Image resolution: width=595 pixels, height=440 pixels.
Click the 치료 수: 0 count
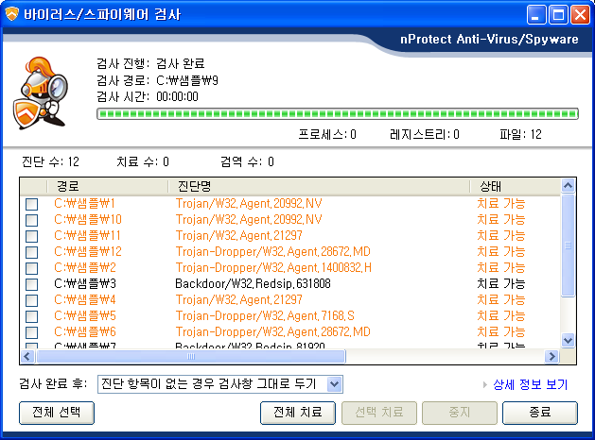[x=143, y=161]
